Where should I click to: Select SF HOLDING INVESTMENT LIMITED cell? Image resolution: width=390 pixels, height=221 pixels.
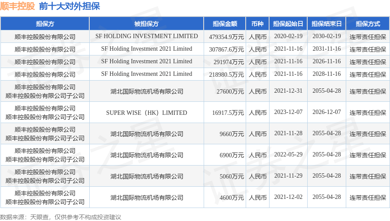click(x=146, y=36)
